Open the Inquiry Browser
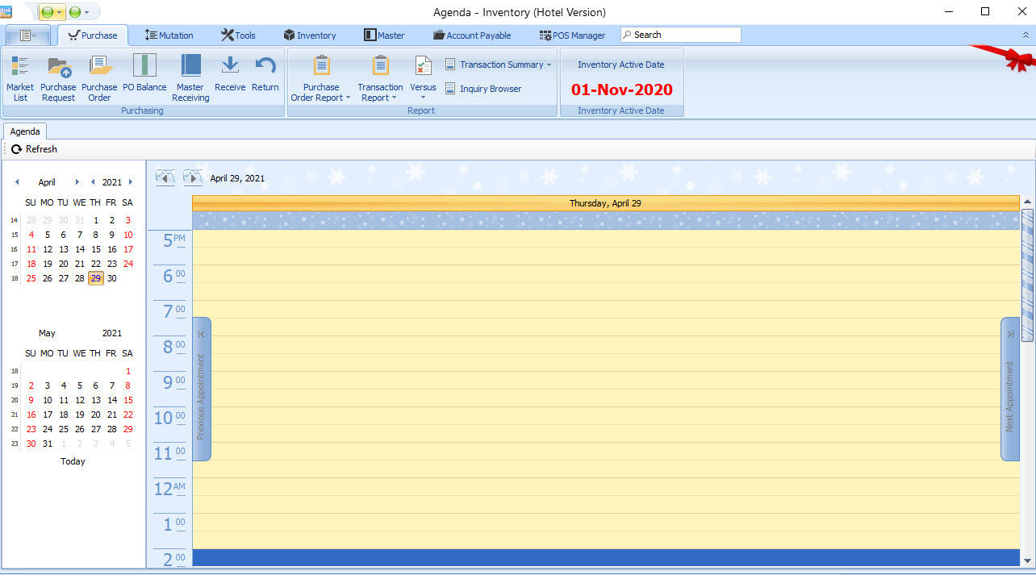This screenshot has height=575, width=1036. click(483, 89)
